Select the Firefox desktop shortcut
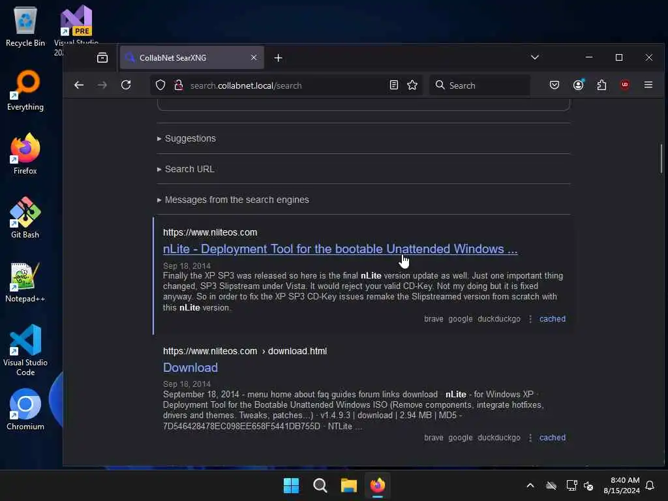 click(x=25, y=154)
